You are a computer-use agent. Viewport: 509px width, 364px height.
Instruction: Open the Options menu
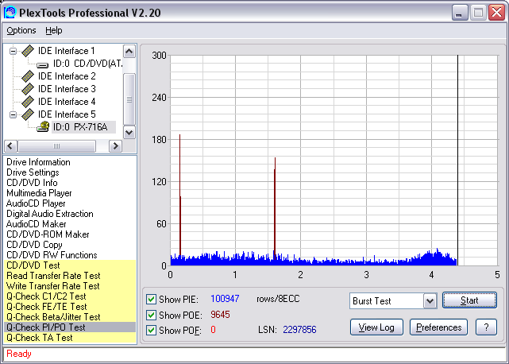(x=21, y=30)
